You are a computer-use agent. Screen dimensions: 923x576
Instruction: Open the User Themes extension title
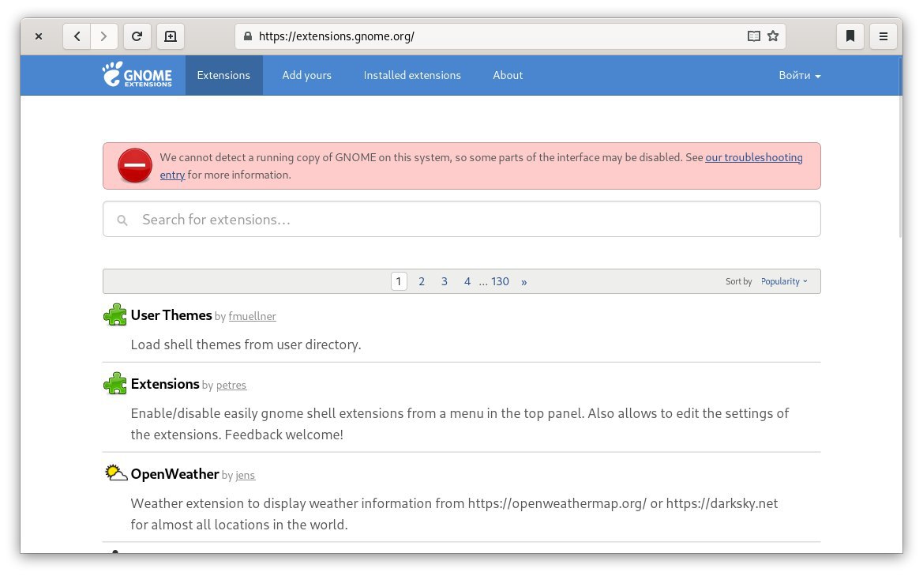171,315
